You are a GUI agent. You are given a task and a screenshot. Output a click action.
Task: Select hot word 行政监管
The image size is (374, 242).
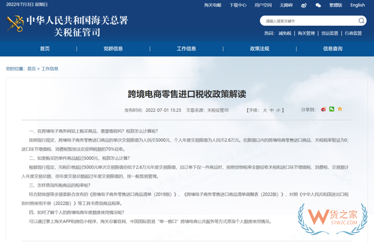[x=353, y=33]
